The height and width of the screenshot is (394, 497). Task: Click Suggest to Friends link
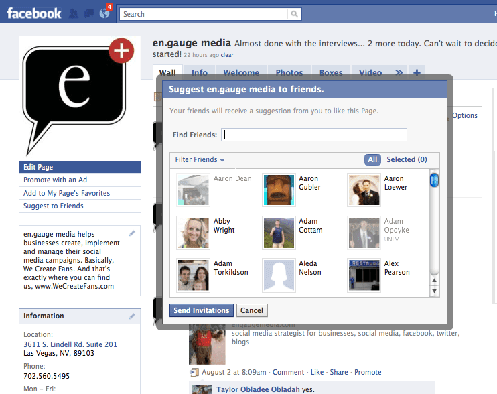click(54, 206)
